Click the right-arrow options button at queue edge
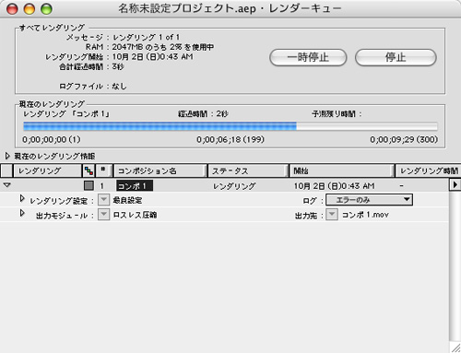This screenshot has width=461, height=353. click(455, 184)
